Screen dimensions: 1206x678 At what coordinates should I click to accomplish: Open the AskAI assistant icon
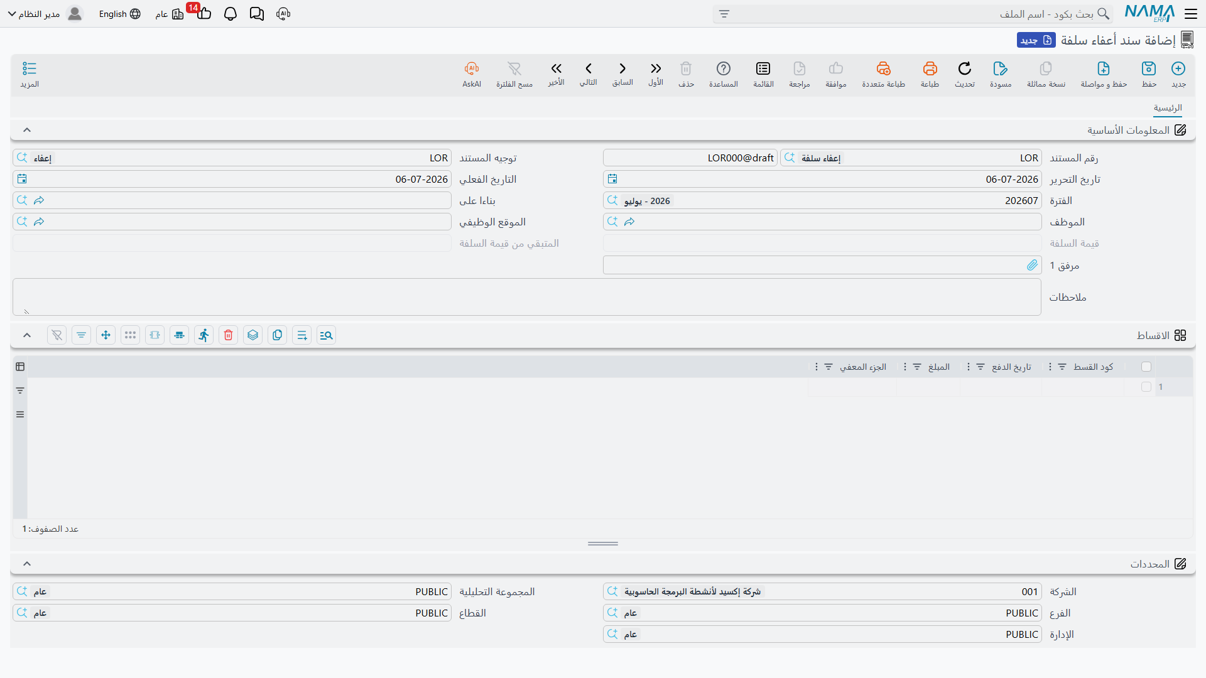tap(472, 68)
